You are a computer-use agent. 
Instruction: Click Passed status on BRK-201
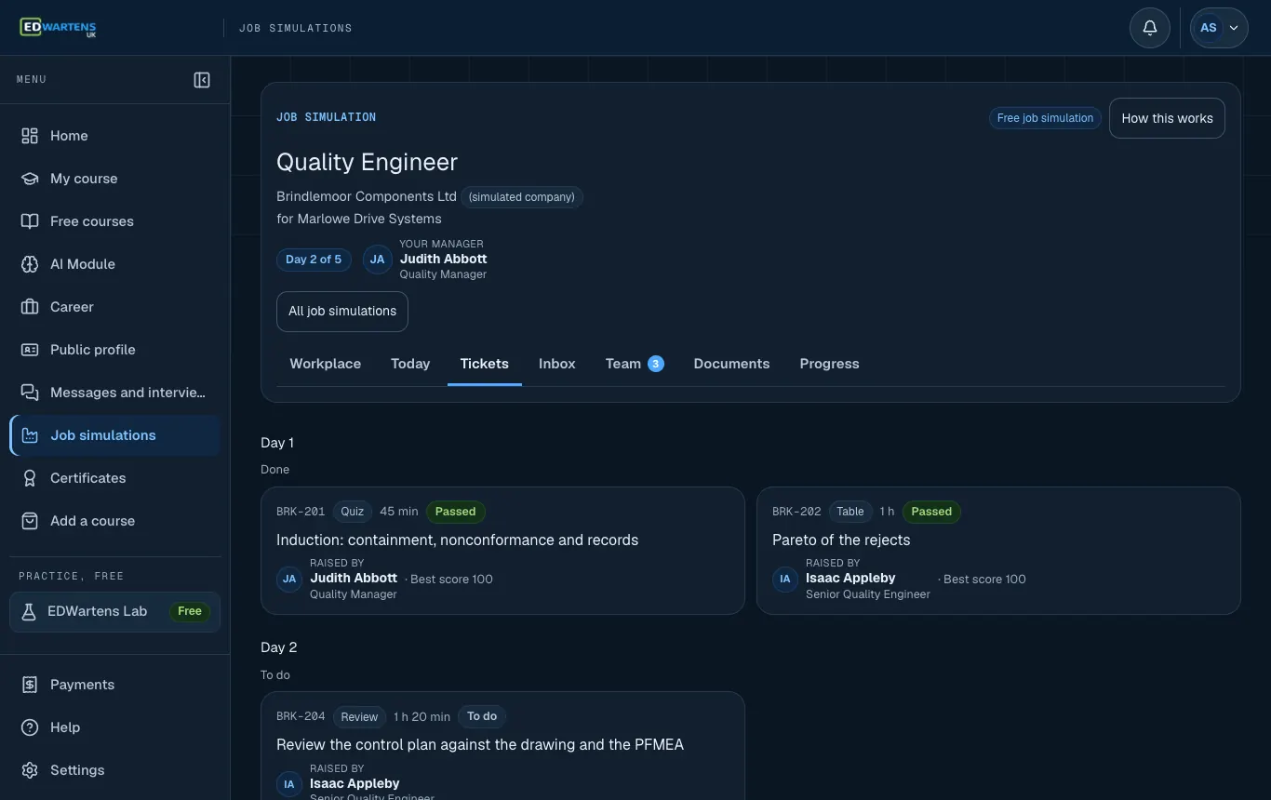[x=456, y=512]
